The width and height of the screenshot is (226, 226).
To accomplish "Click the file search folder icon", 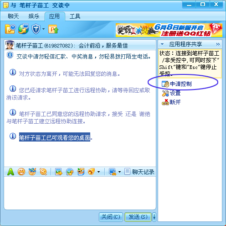I will [10, 29].
